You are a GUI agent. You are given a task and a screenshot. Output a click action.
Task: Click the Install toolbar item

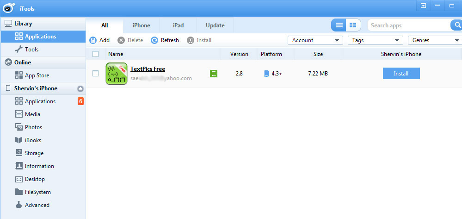199,40
